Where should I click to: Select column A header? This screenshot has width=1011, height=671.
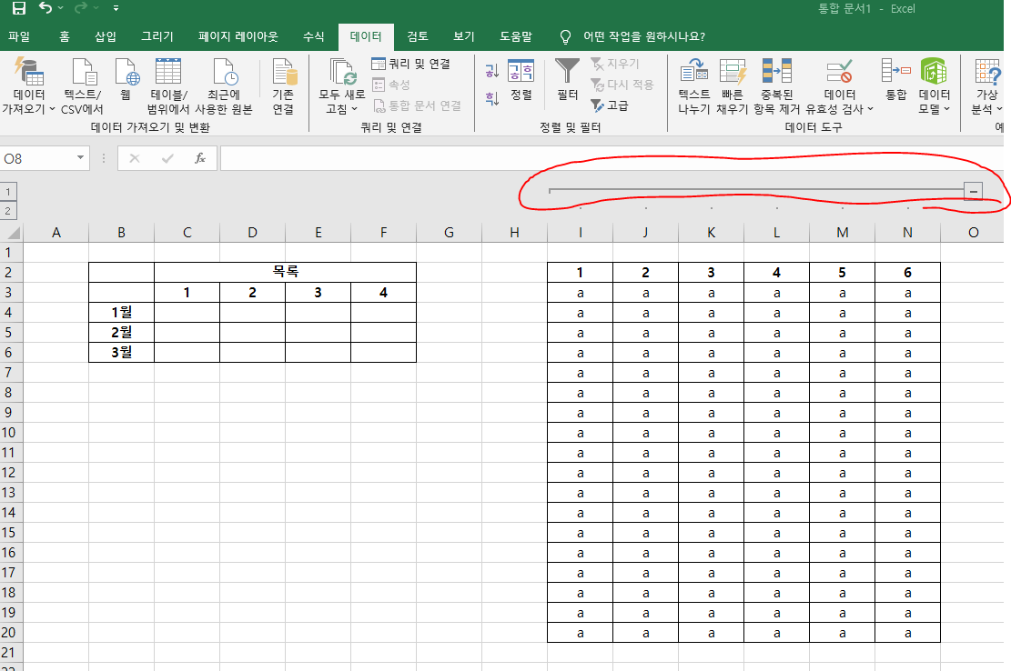click(x=56, y=233)
